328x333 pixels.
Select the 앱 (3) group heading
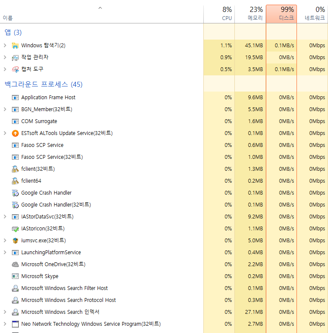point(13,32)
